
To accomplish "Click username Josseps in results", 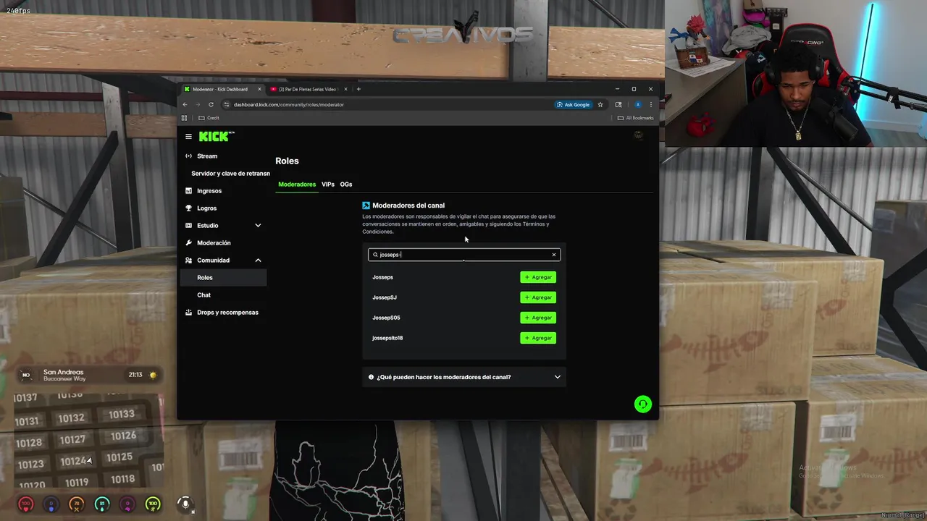I will click(x=383, y=277).
